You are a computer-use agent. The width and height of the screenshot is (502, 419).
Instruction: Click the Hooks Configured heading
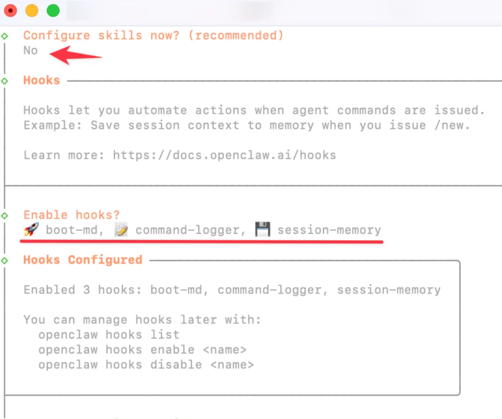pos(83,260)
